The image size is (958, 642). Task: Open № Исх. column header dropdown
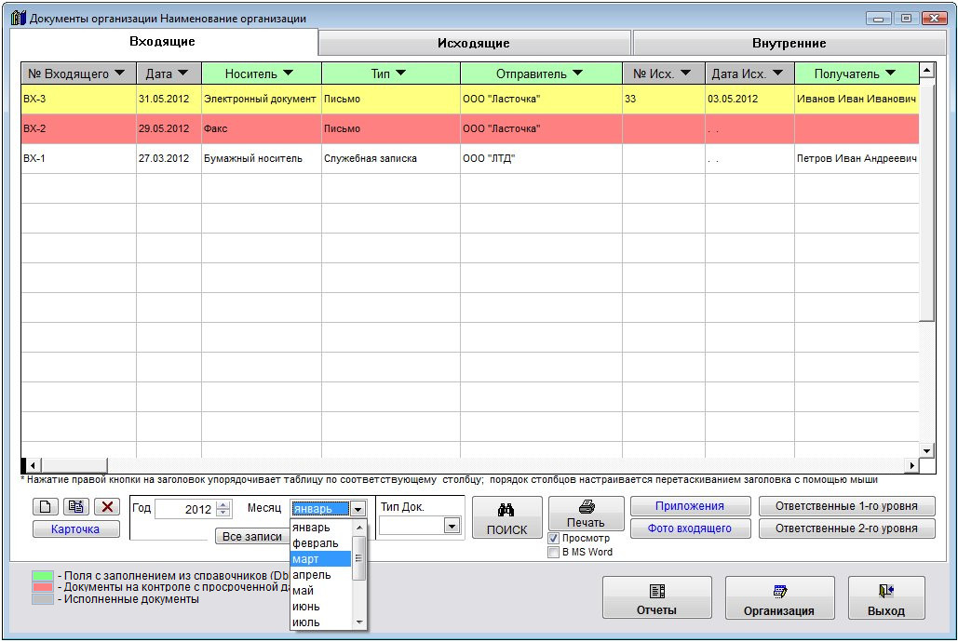click(x=685, y=74)
